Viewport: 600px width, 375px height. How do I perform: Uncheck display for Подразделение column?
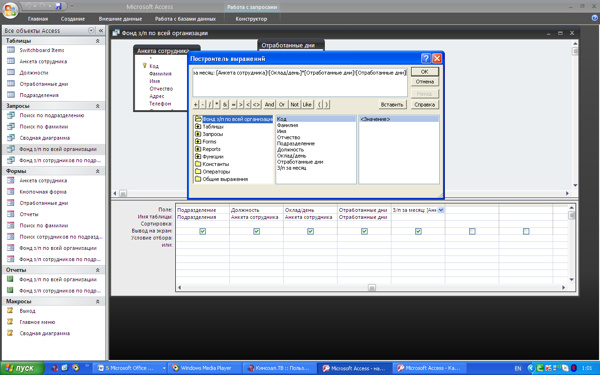click(x=202, y=231)
